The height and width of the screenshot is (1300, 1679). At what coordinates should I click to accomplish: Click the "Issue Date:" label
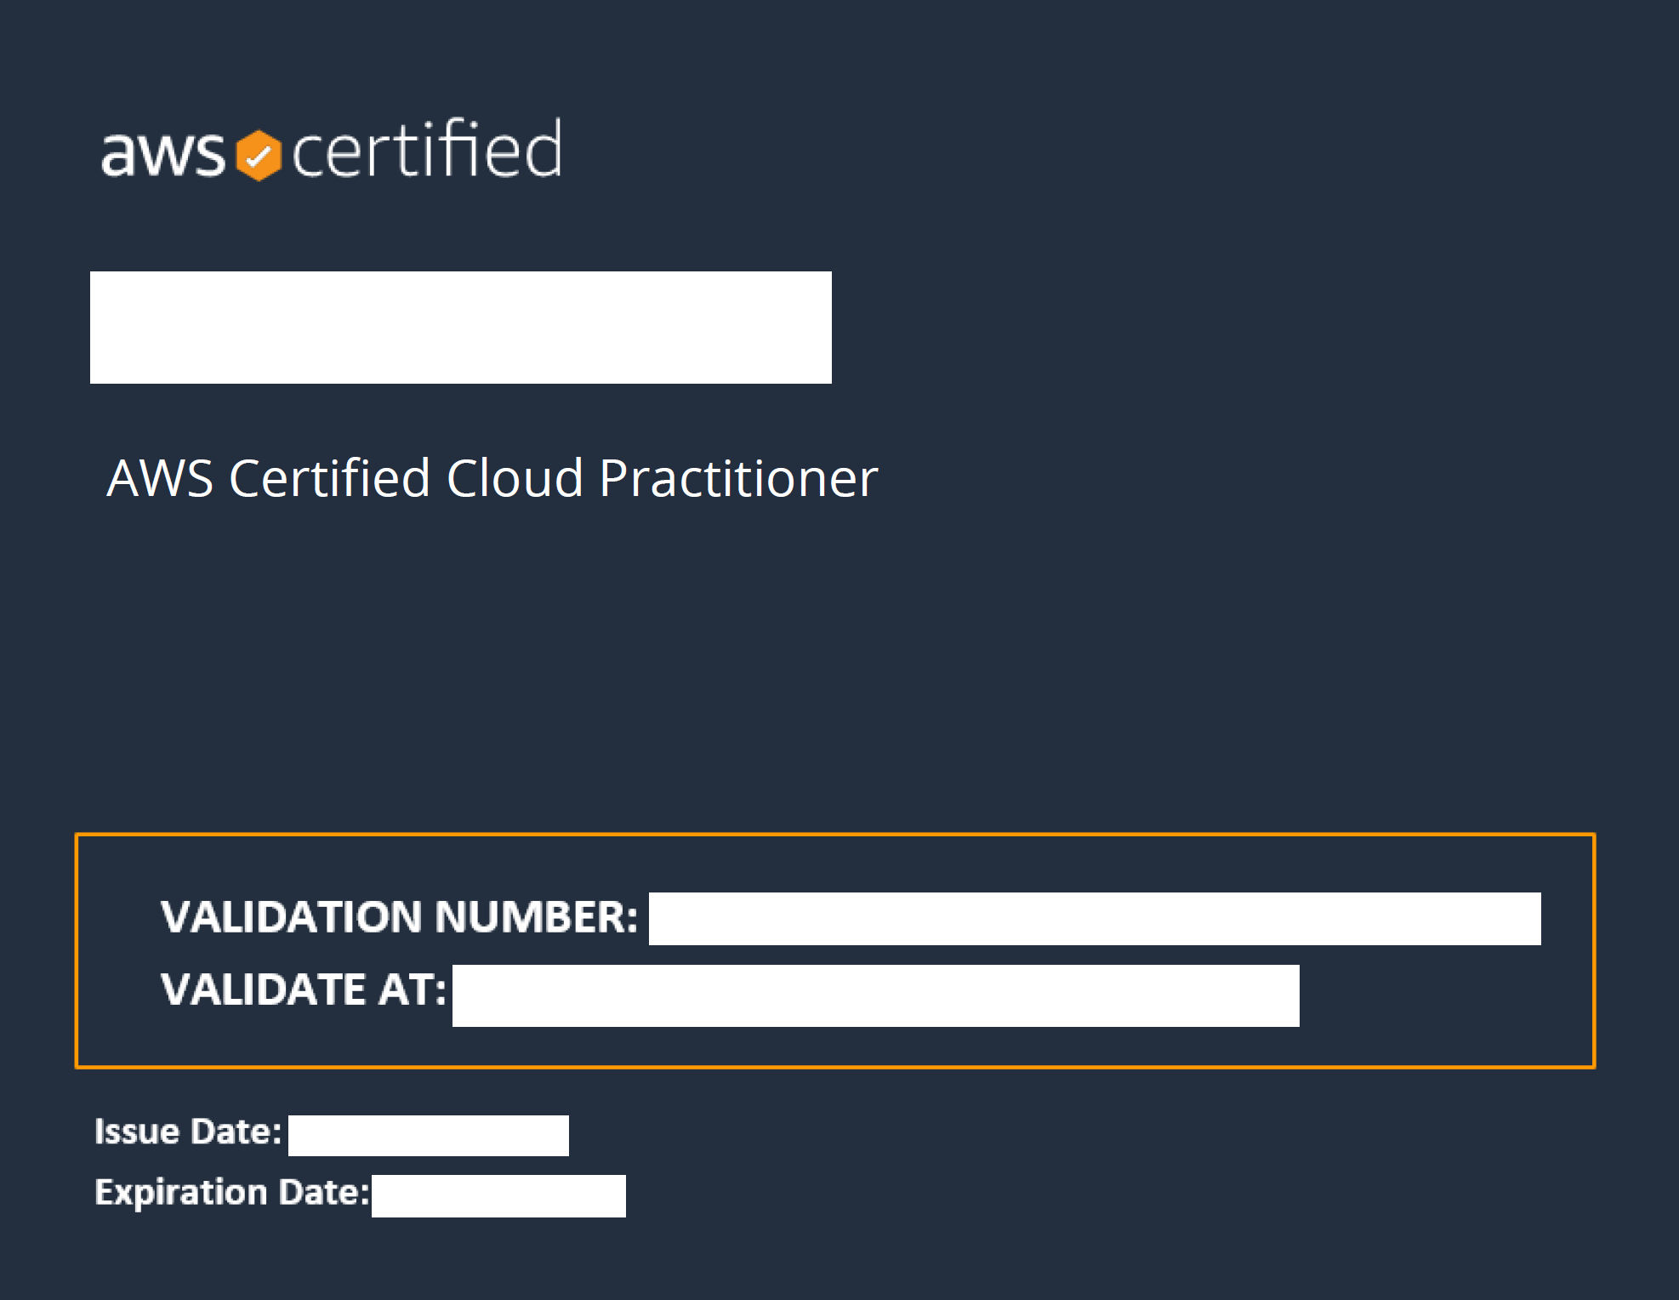(187, 1132)
